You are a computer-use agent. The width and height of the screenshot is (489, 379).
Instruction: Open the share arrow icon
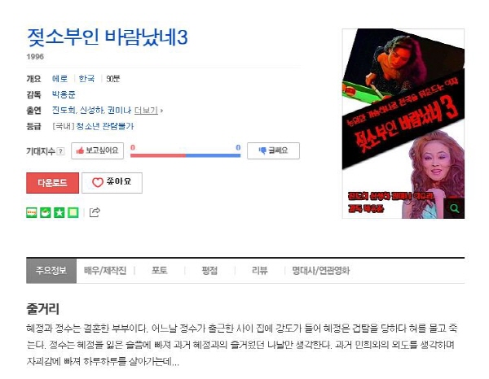point(95,212)
